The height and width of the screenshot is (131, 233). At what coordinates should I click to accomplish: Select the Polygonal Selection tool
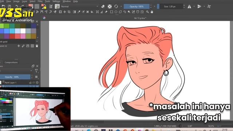[x=120, y=12]
